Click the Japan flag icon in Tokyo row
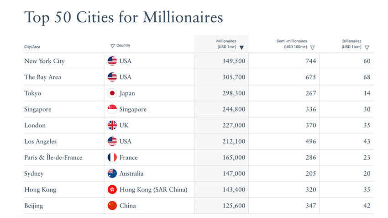This screenshot has height=218, width=388. [x=112, y=93]
